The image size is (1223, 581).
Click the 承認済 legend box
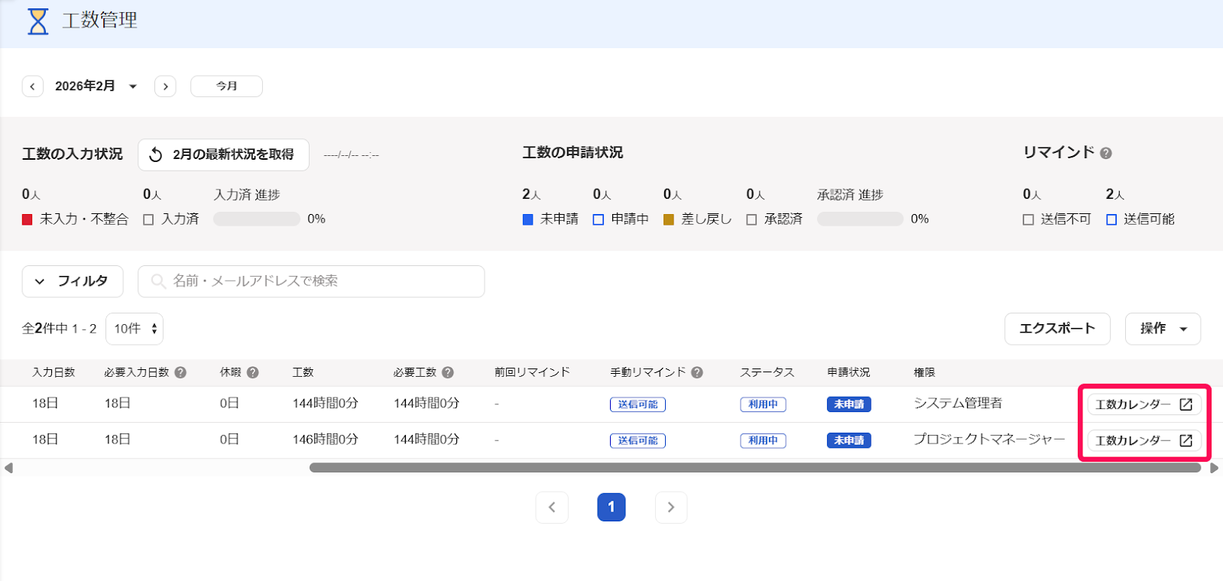coord(751,219)
